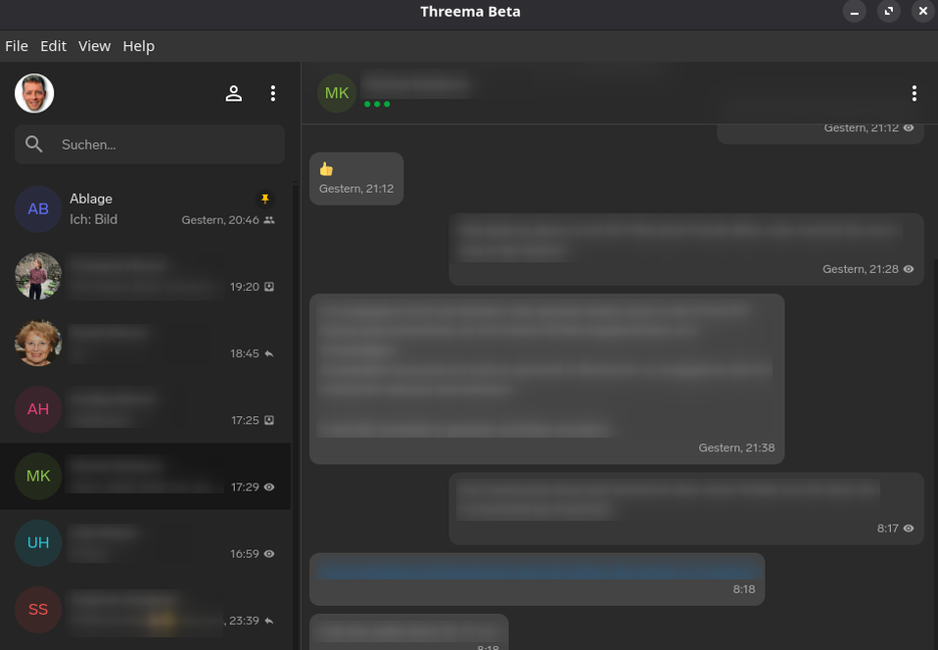Click the eye icon beside Gestern, 21:12
The height and width of the screenshot is (650, 938).
point(909,128)
